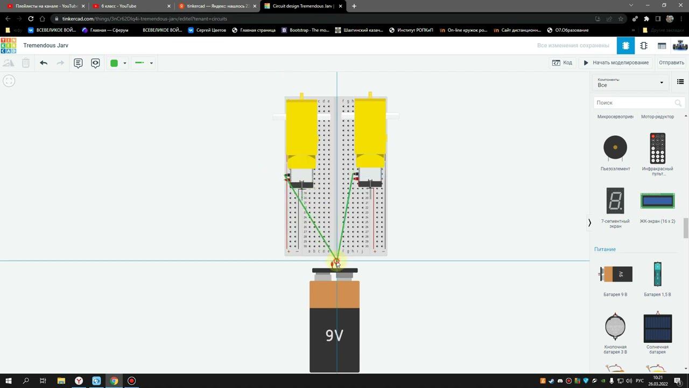
Task: Click the Питание section heading
Action: coord(605,249)
